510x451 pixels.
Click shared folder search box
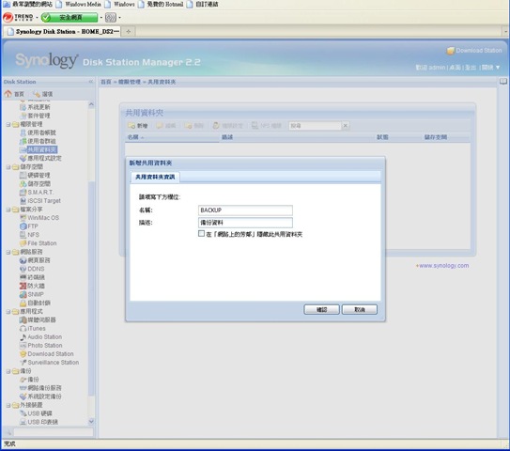tap(315, 126)
